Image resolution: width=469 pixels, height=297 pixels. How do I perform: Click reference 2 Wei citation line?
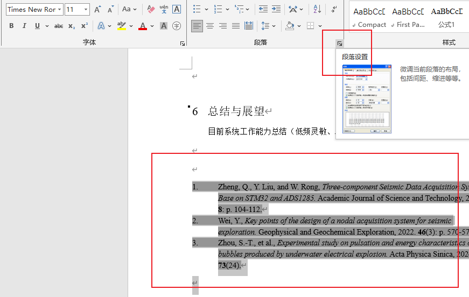[323, 221]
